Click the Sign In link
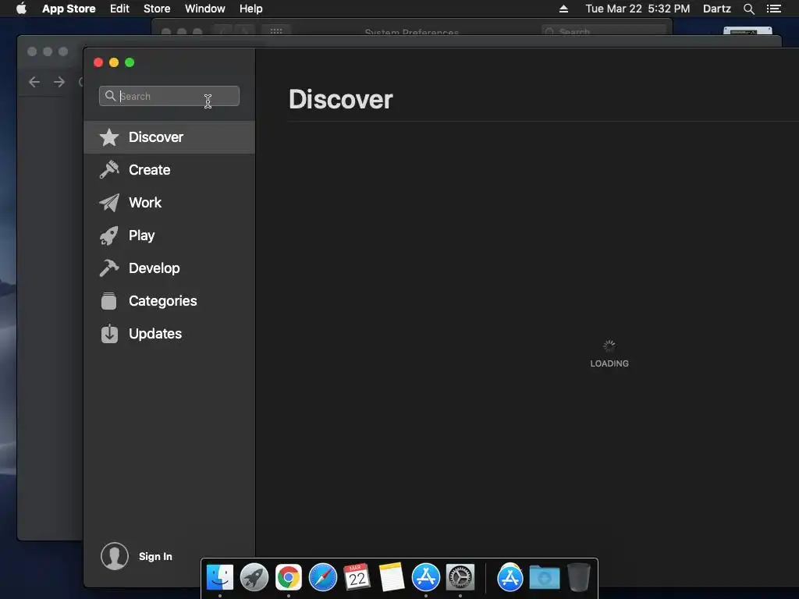Screen dimensions: 799x599 tap(155, 556)
